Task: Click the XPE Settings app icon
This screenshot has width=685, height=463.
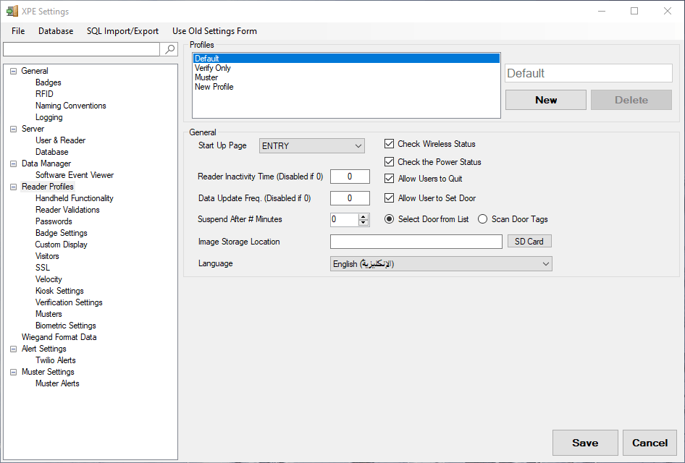Action: (12, 11)
